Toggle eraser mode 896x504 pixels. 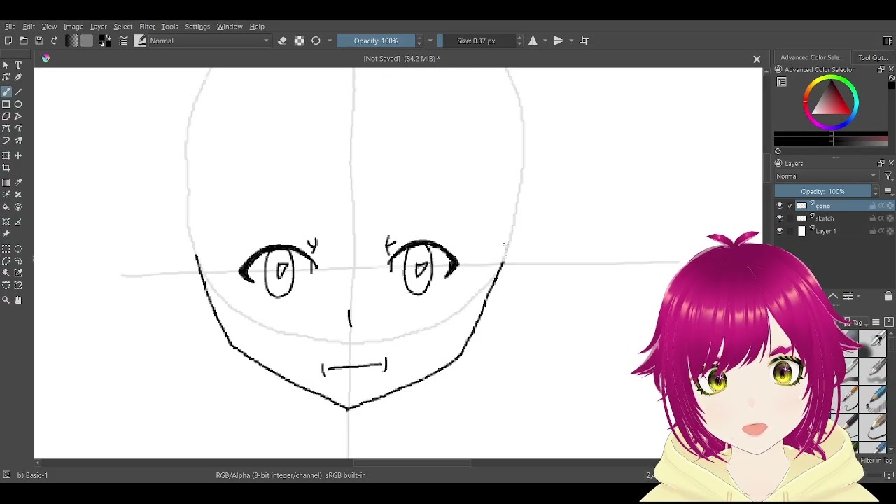(282, 41)
